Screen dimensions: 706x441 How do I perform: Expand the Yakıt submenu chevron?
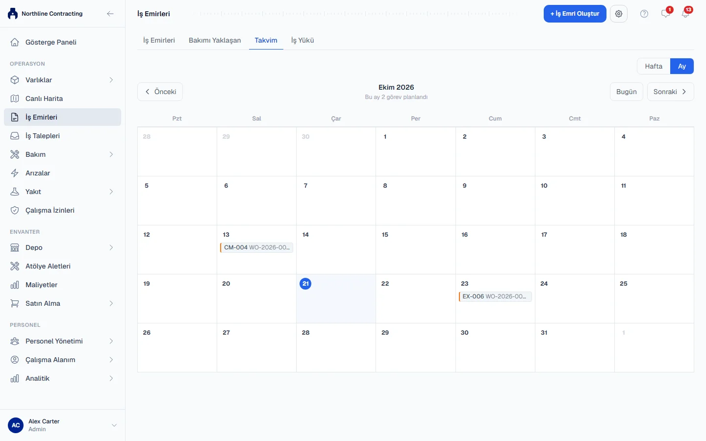click(x=111, y=192)
